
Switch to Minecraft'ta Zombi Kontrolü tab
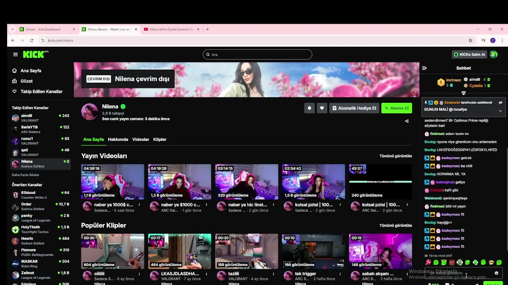tap(171, 29)
